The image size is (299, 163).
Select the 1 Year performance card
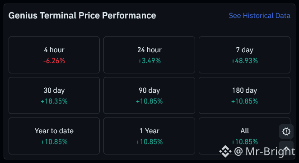point(149,136)
